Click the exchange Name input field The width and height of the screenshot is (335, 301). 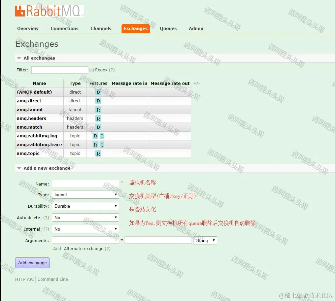tap(85, 183)
